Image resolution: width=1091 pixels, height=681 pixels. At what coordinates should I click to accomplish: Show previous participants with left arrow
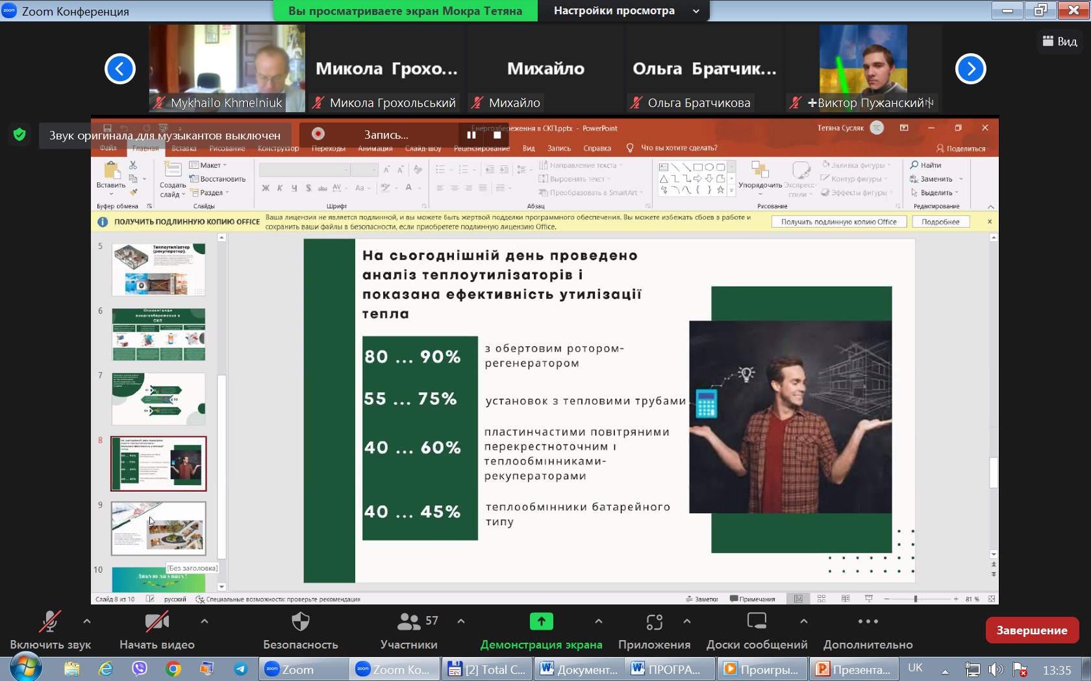click(x=120, y=69)
